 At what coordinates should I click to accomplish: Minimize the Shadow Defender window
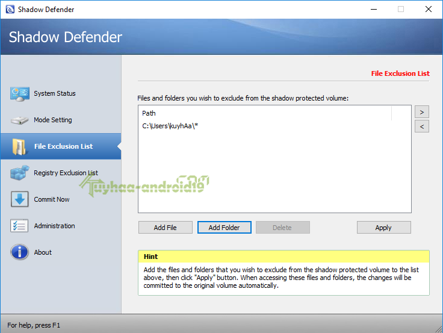374,9
